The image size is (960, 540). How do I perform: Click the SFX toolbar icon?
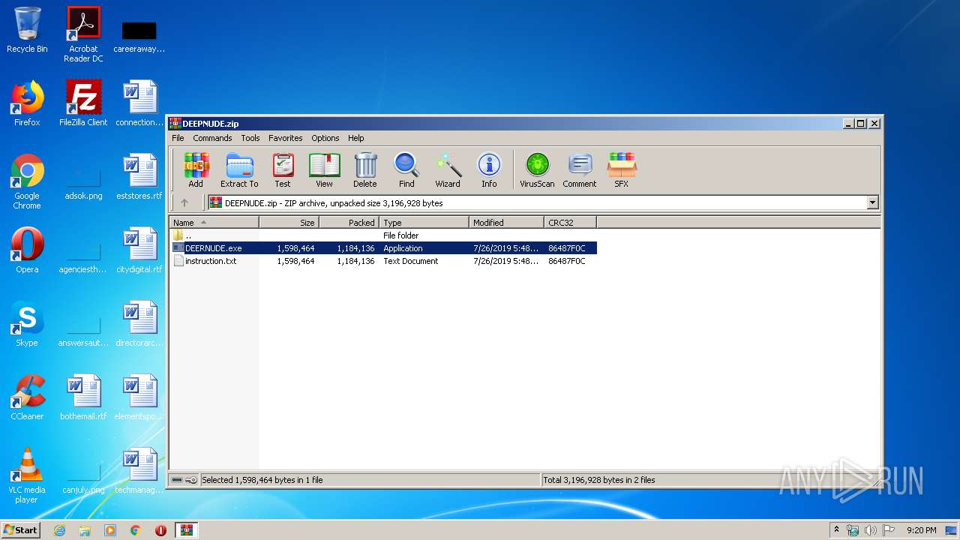pyautogui.click(x=622, y=169)
